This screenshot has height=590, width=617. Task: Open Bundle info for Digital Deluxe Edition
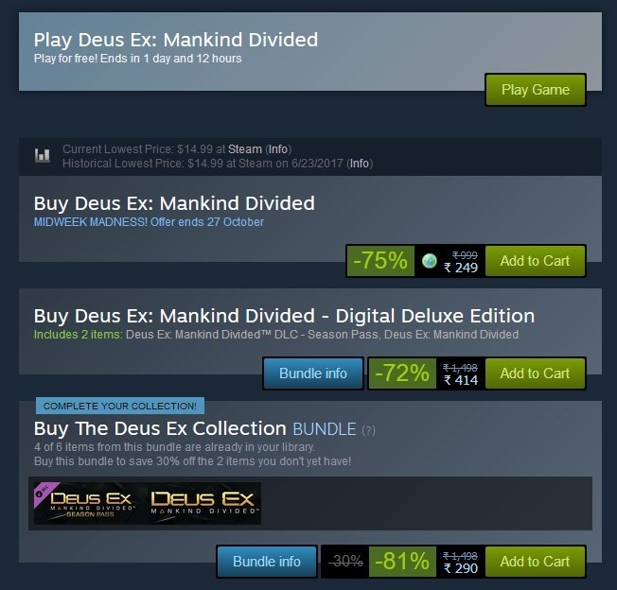(x=313, y=373)
